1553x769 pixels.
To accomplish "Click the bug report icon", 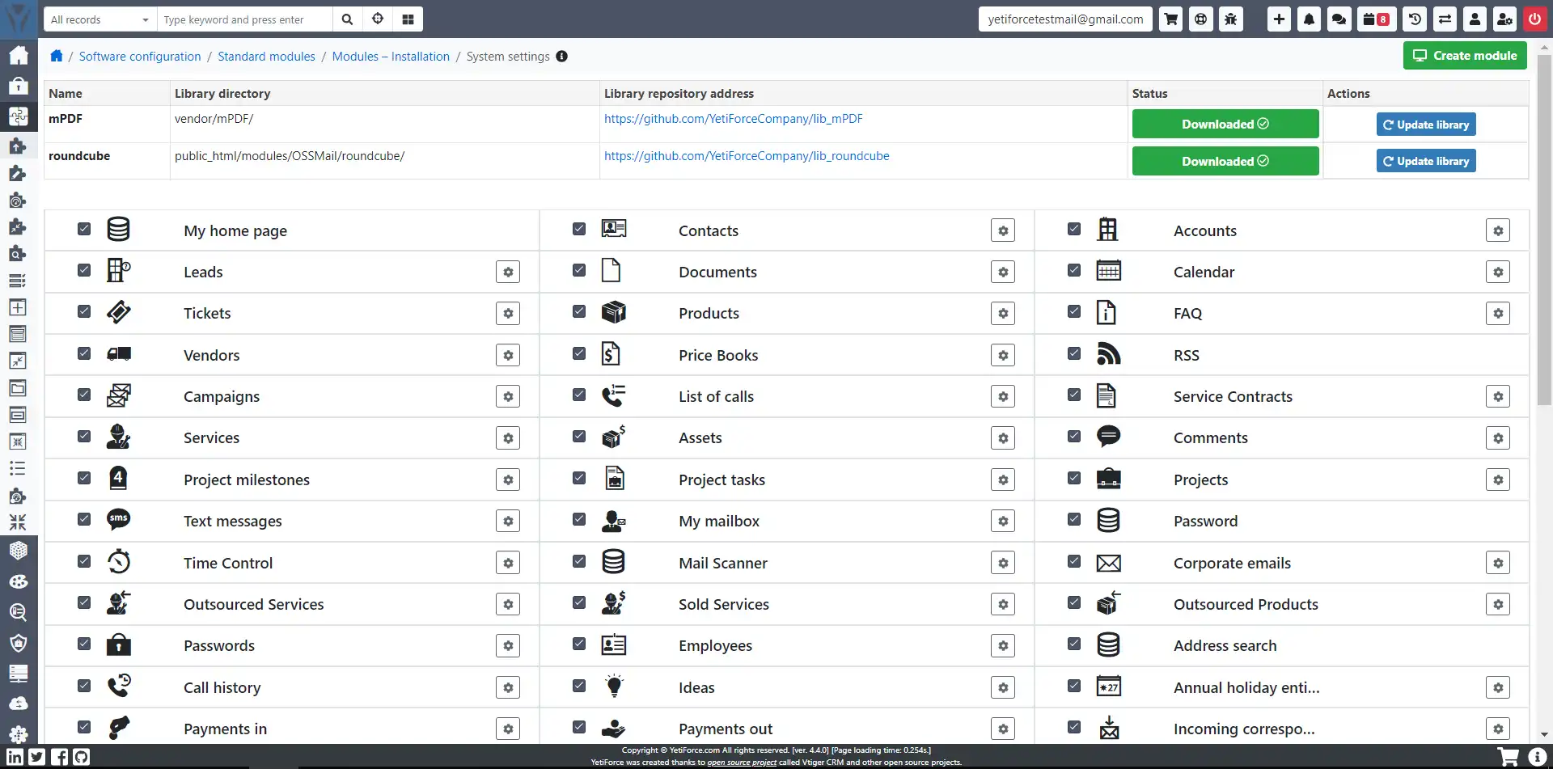I will tap(1231, 19).
